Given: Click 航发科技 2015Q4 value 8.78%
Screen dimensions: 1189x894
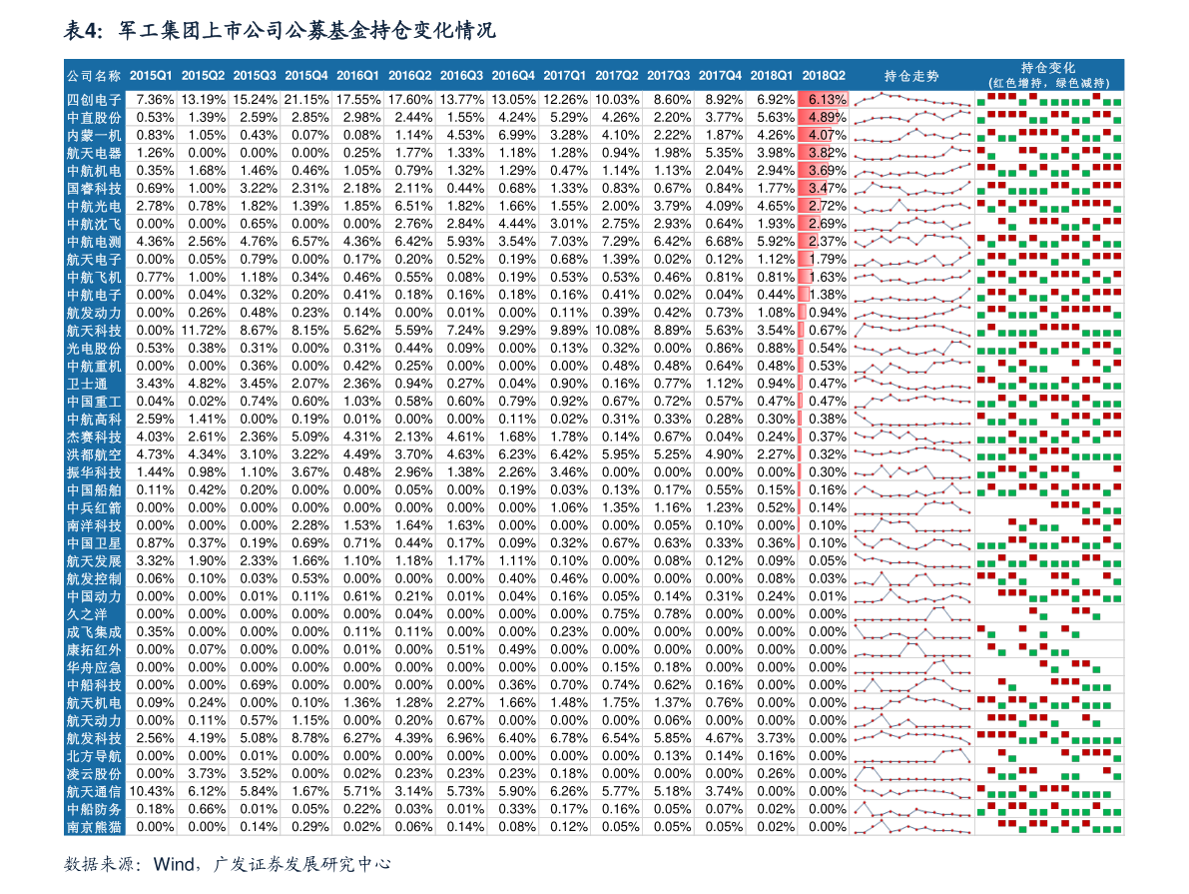Looking at the screenshot, I should 310,737.
